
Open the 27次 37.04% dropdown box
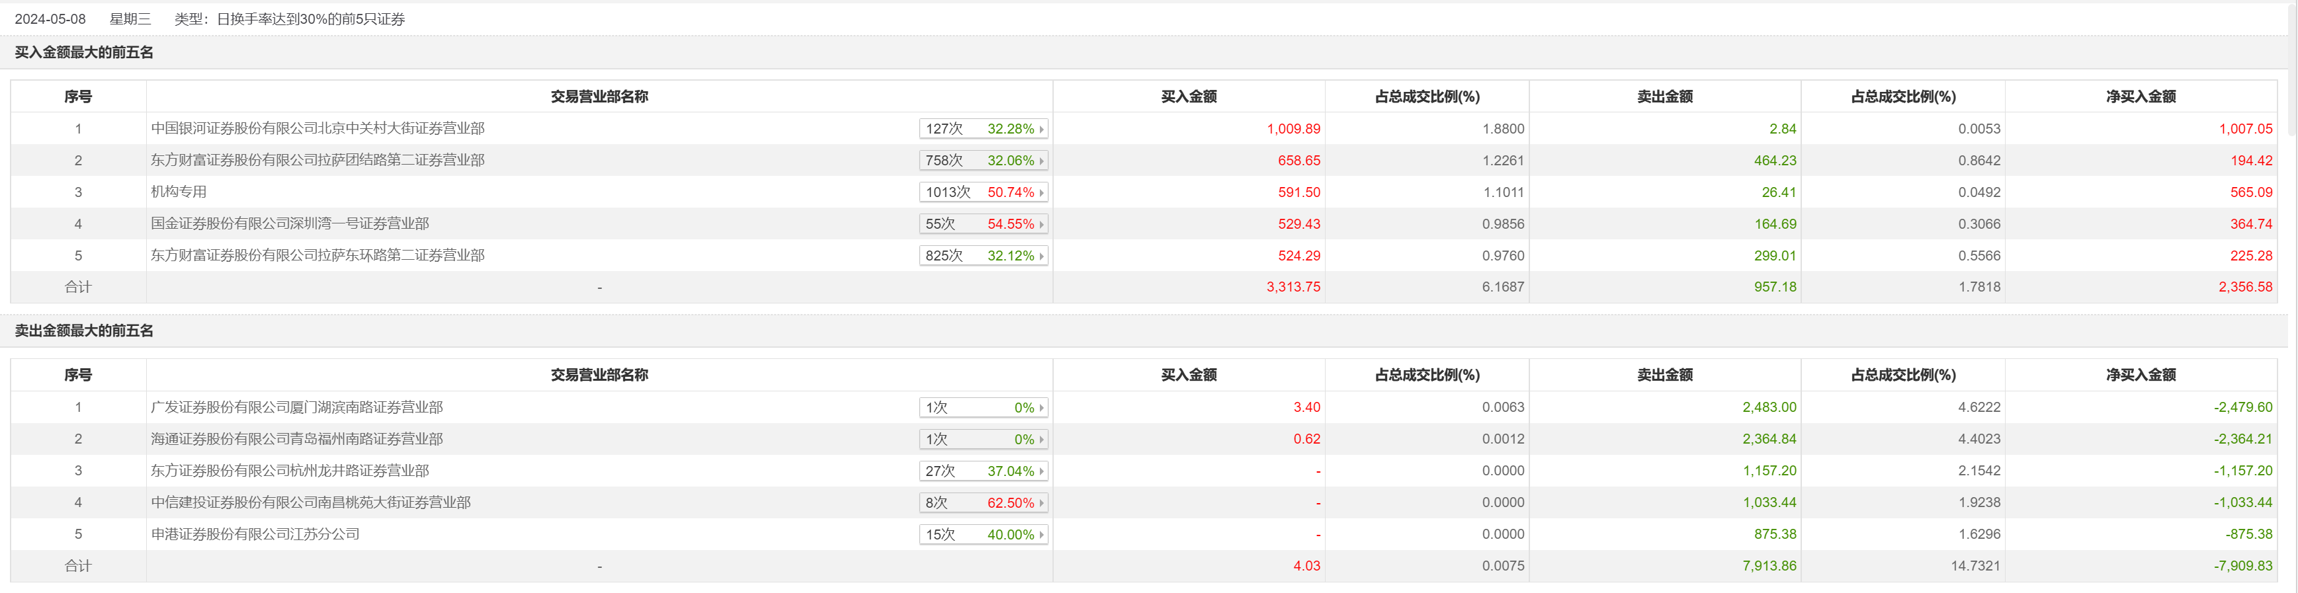coord(983,471)
